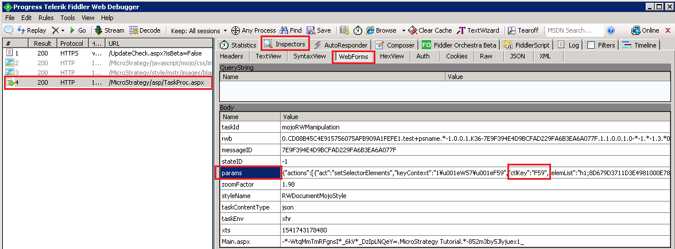675x249 pixels.
Task: Click the Online status indicator
Action: click(x=645, y=30)
